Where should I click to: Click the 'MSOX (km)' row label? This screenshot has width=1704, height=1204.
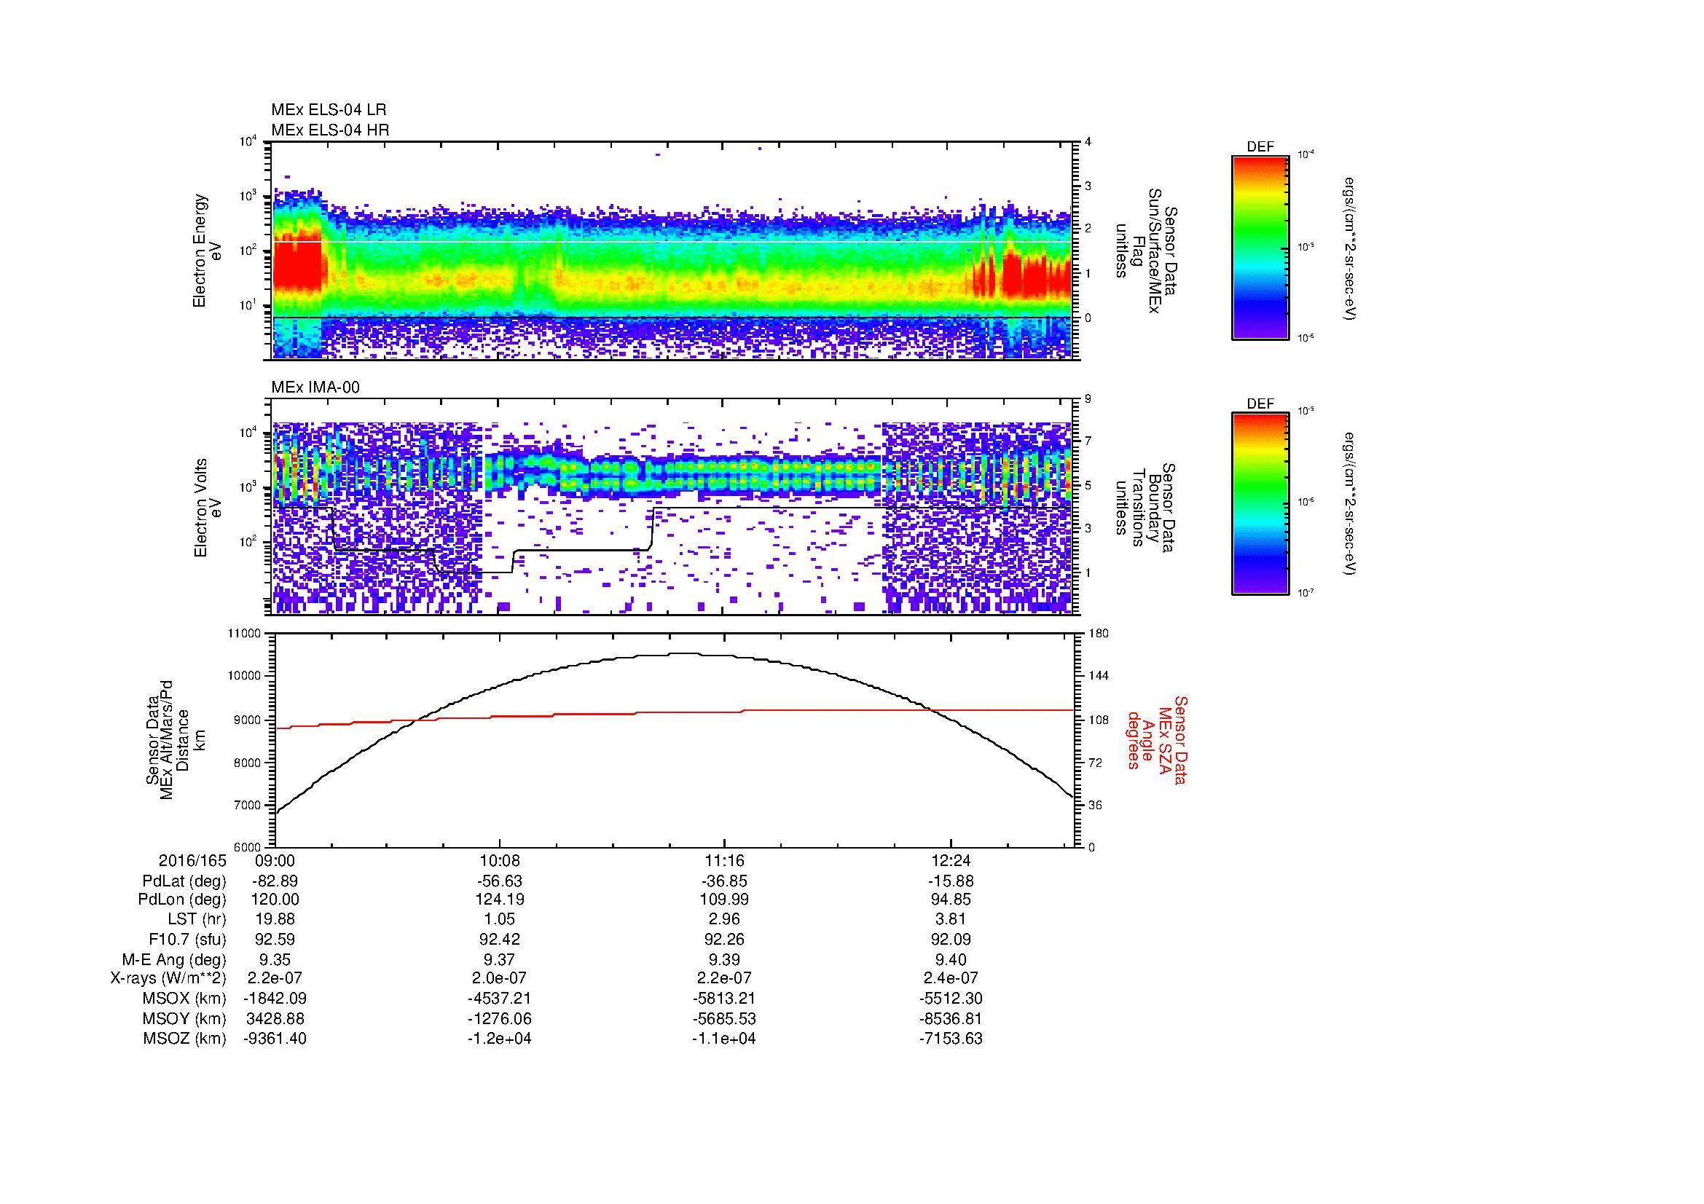185,999
